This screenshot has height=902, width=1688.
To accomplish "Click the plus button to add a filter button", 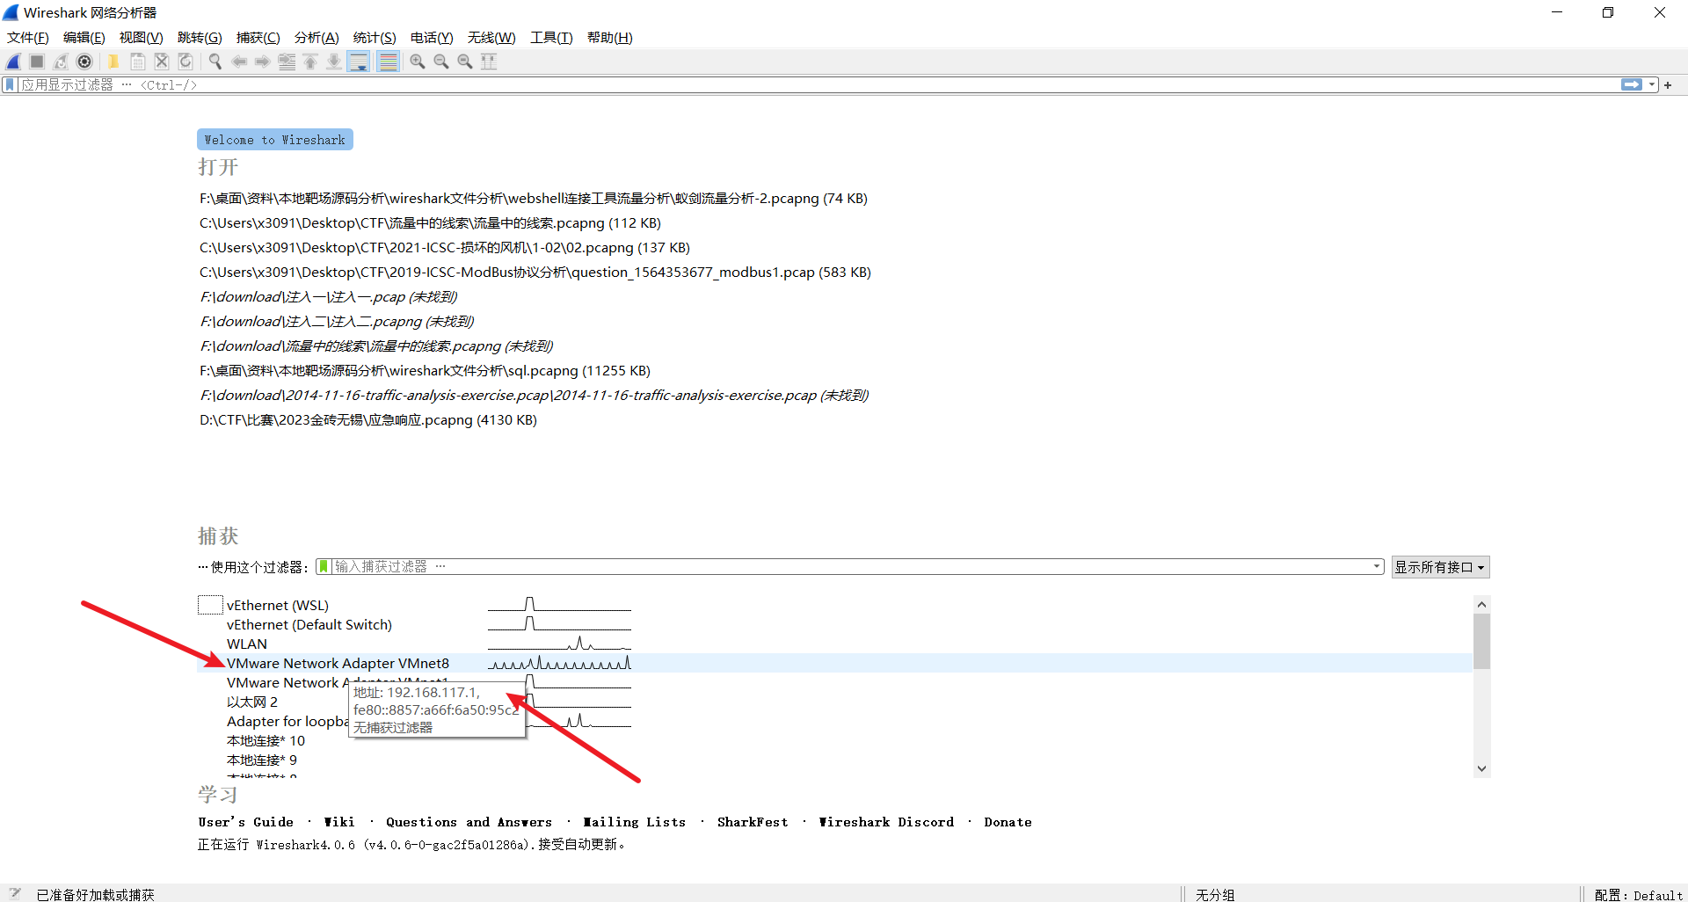I will click(1668, 85).
